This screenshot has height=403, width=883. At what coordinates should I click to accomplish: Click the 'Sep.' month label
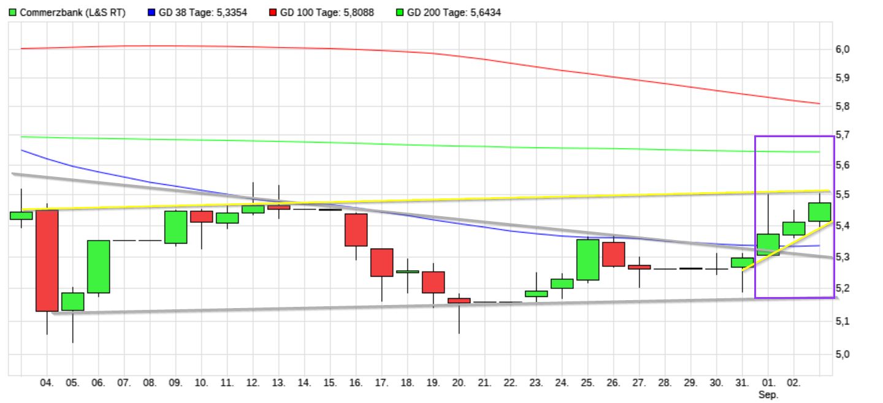click(x=768, y=395)
